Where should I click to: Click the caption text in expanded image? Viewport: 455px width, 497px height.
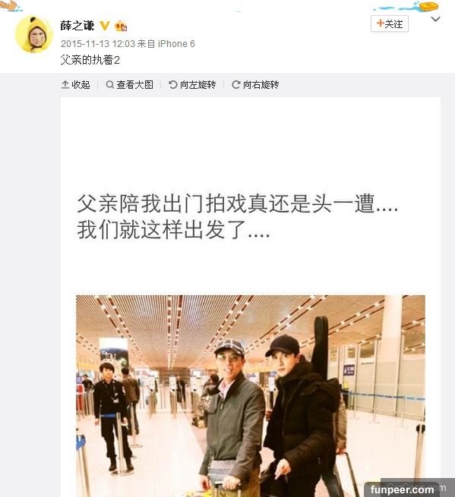237,216
